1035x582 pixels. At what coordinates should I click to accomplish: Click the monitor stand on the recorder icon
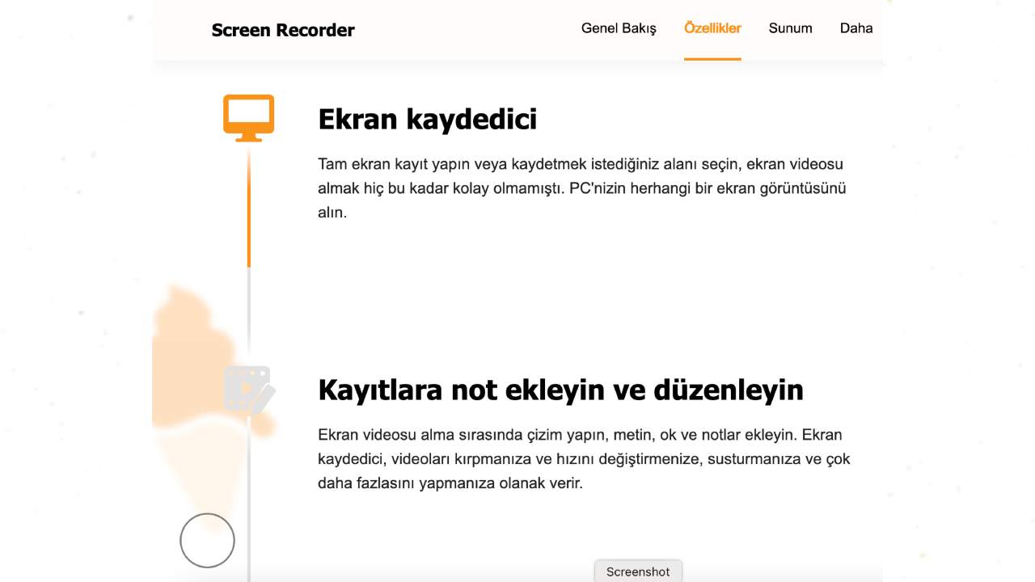(248, 137)
